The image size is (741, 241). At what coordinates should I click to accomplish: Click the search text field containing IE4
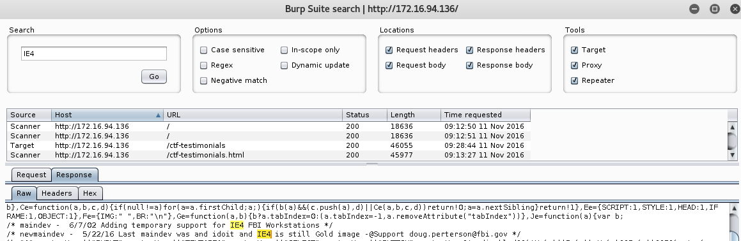pos(93,54)
